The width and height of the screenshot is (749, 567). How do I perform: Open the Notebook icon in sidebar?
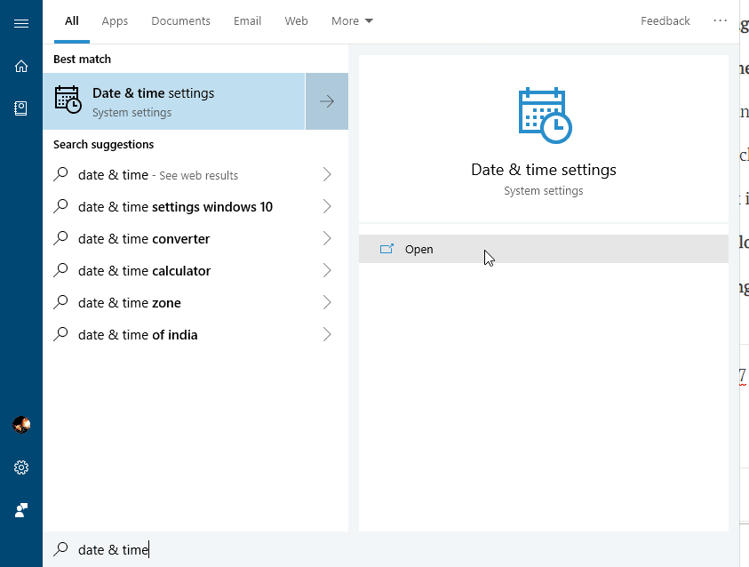click(x=21, y=108)
